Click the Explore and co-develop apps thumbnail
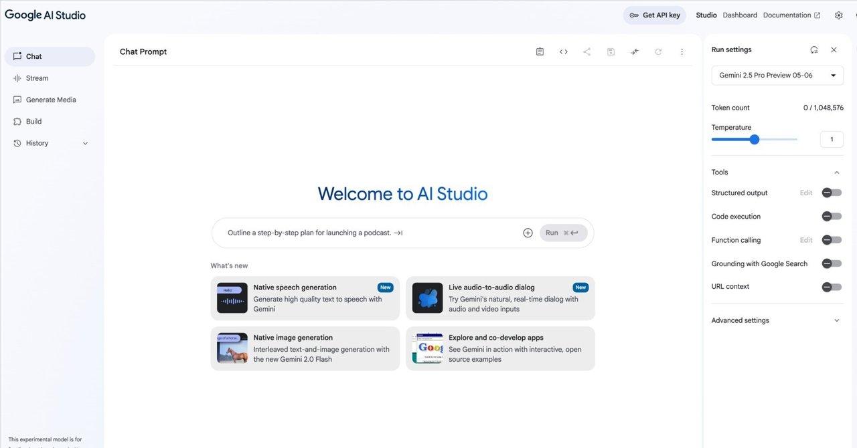 pos(427,348)
